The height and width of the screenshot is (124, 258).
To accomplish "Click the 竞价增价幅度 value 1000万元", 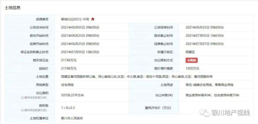I will 192,68.
